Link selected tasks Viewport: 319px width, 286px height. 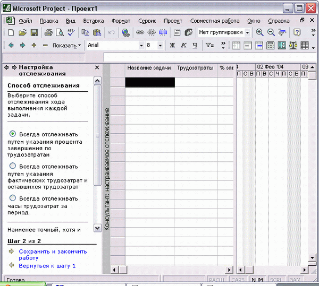(x=140, y=32)
